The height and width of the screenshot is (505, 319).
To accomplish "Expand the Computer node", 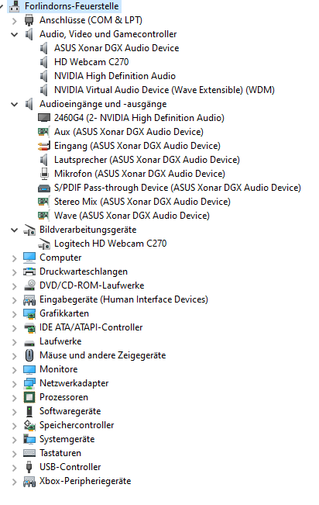I will point(14,258).
